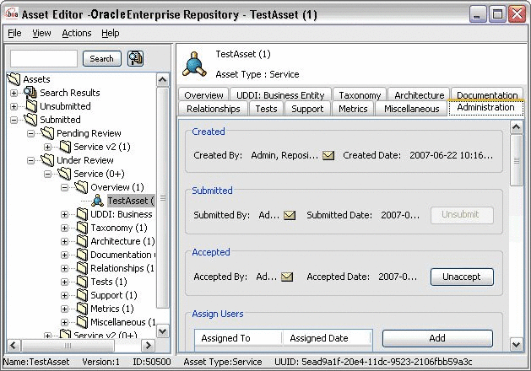Collapse the Under Review node
Screen dimensions: 531x371
[x=31, y=161]
